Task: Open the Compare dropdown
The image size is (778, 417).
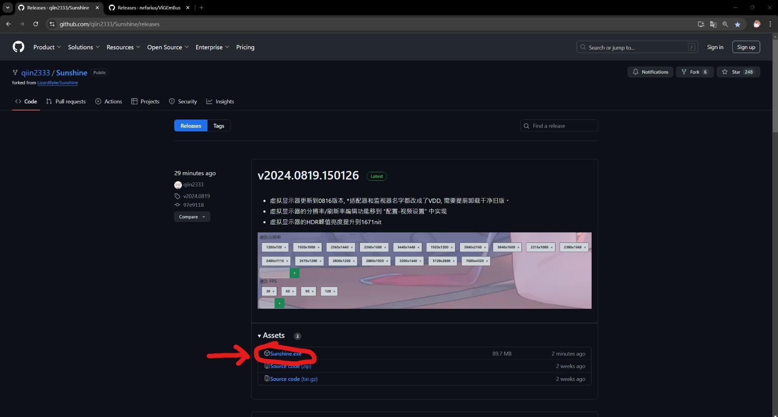Action: pos(192,216)
